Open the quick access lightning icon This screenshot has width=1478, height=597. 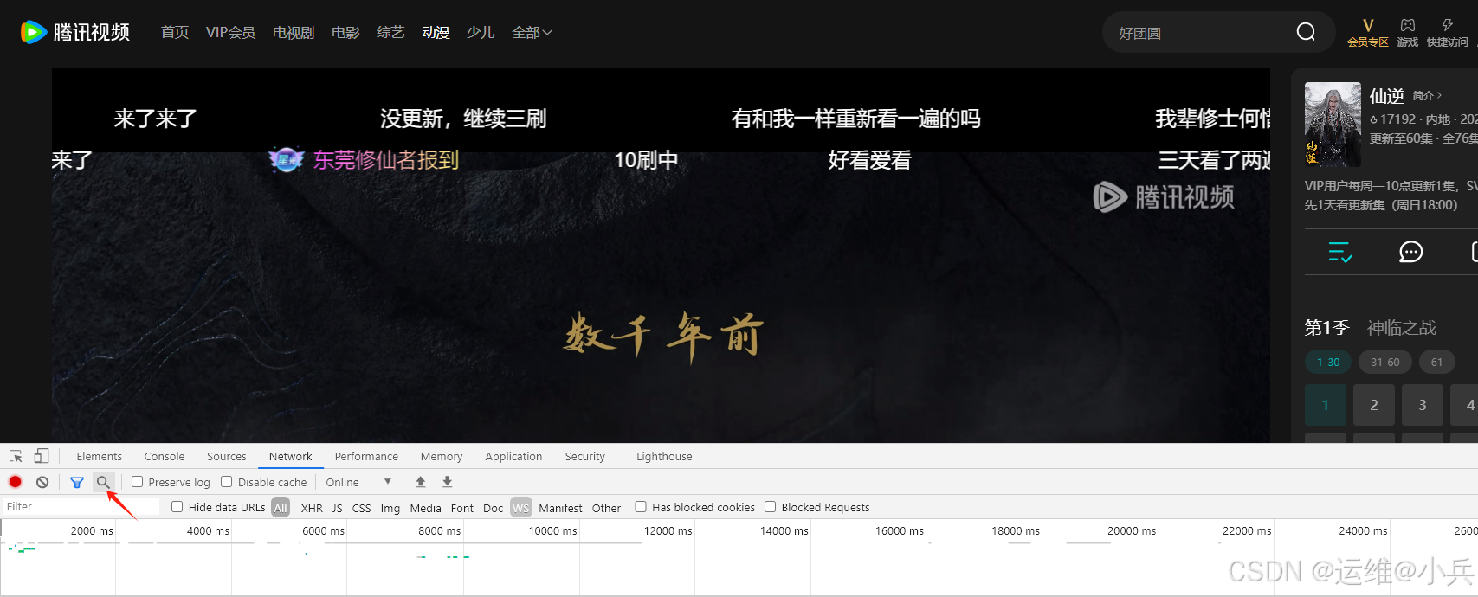(1448, 32)
